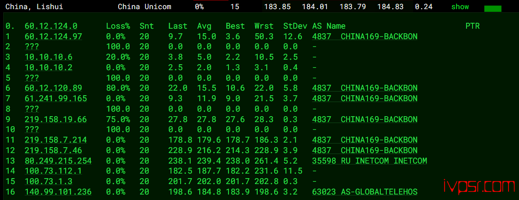
Task: Click the 100.73.112.1 address link
Action: point(53,171)
